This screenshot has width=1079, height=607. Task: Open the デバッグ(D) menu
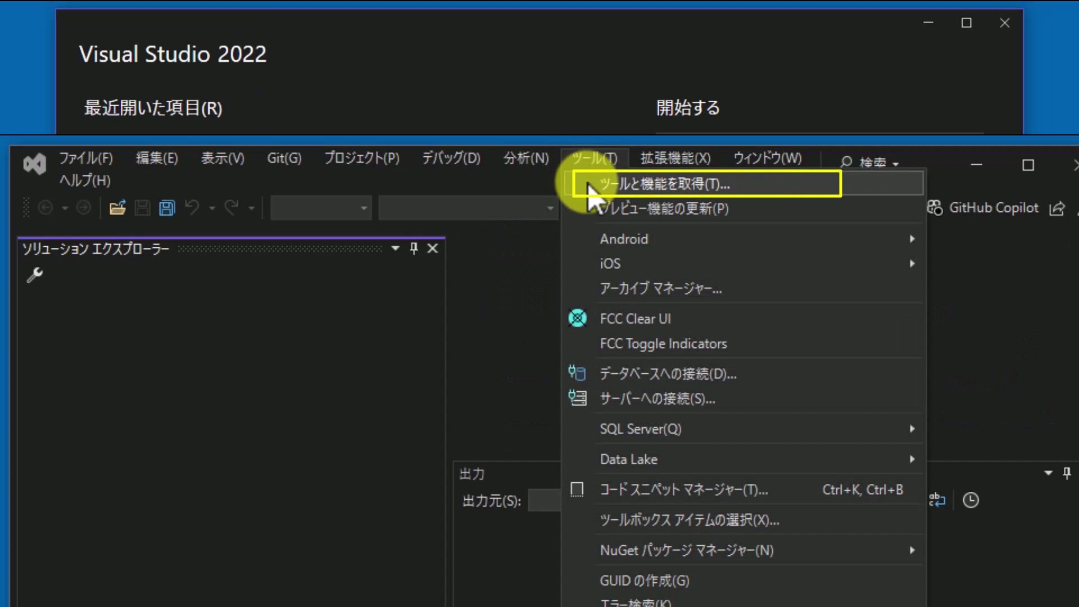pos(451,158)
